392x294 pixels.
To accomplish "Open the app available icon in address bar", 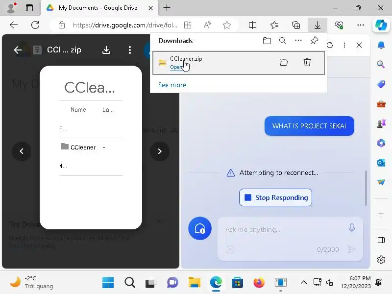I will pyautogui.click(x=188, y=25).
